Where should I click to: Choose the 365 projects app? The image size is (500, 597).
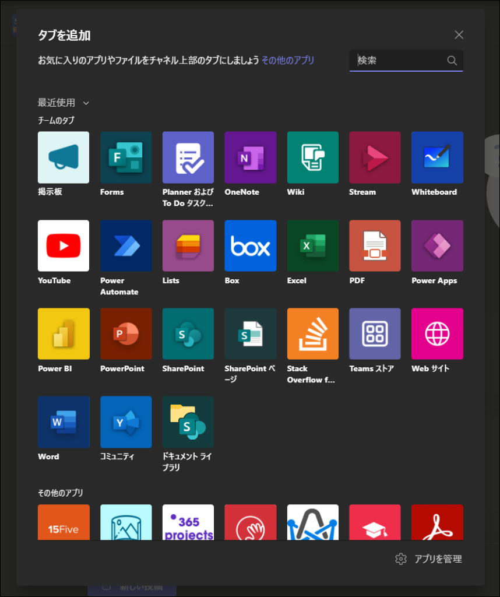pos(188,522)
